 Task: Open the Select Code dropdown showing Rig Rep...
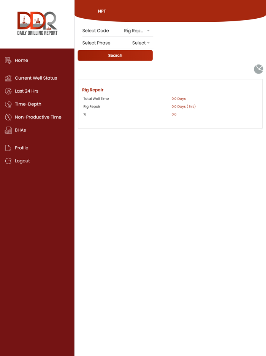click(x=137, y=31)
